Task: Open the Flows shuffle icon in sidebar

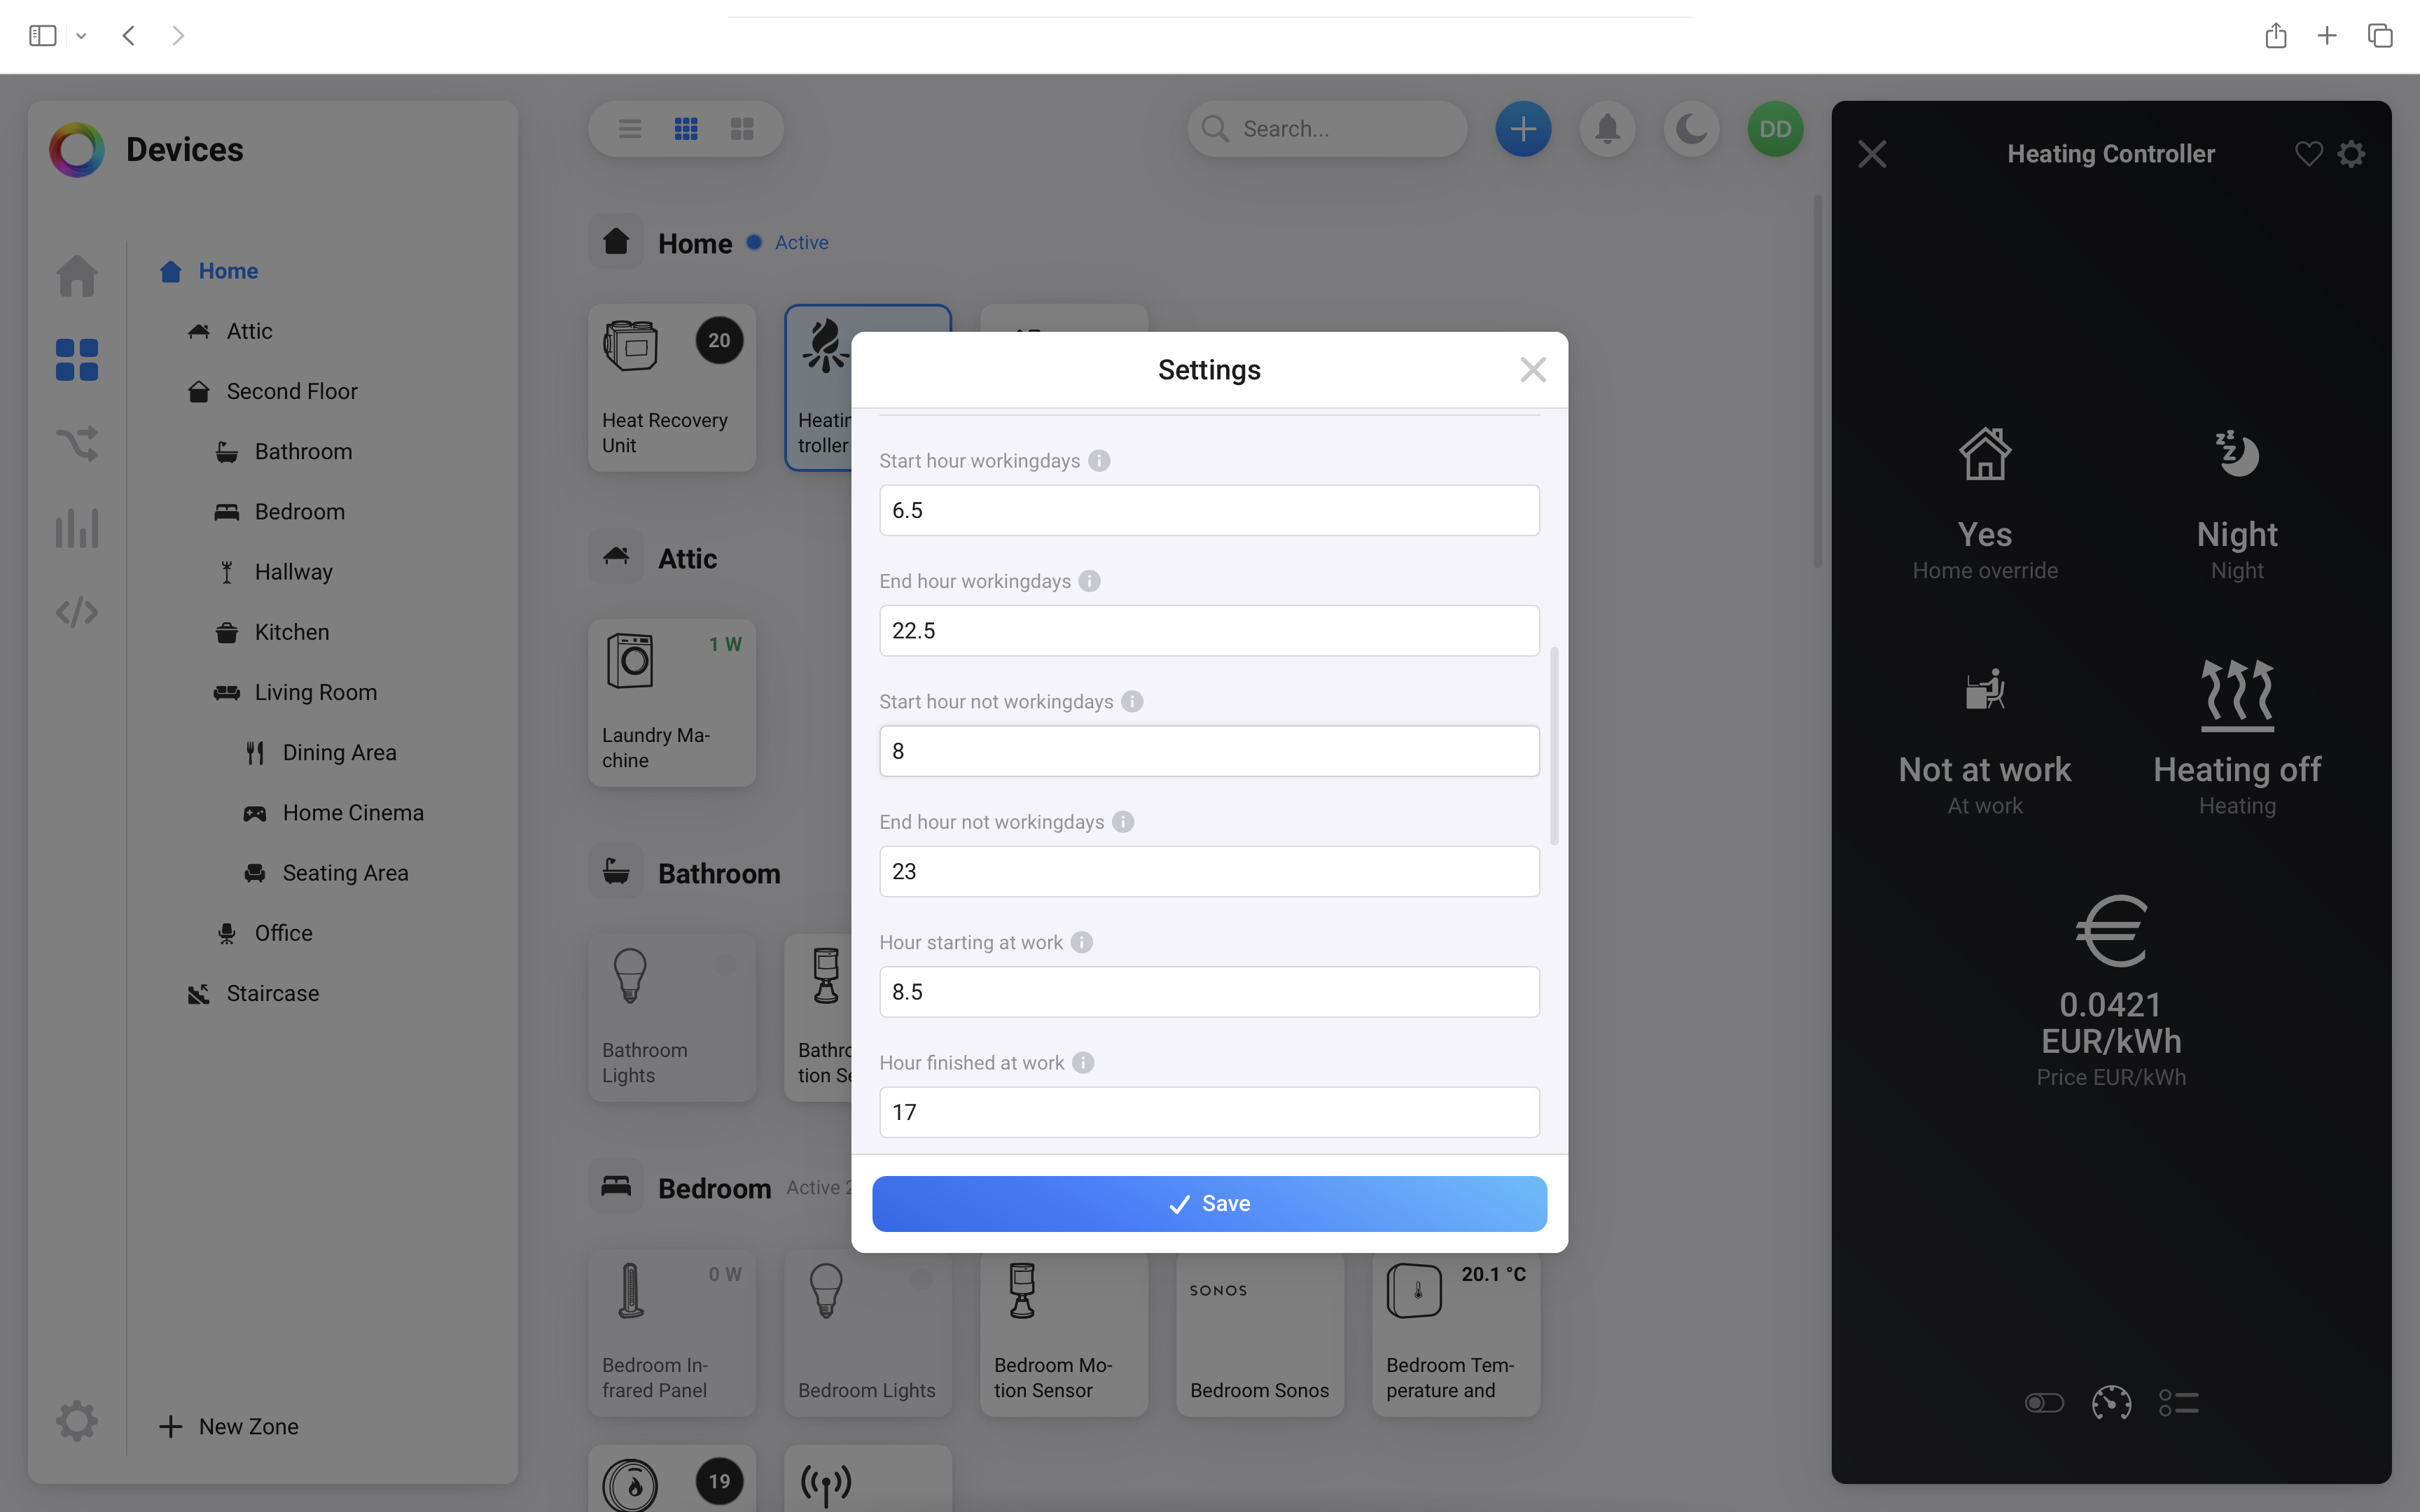Action: click(77, 443)
